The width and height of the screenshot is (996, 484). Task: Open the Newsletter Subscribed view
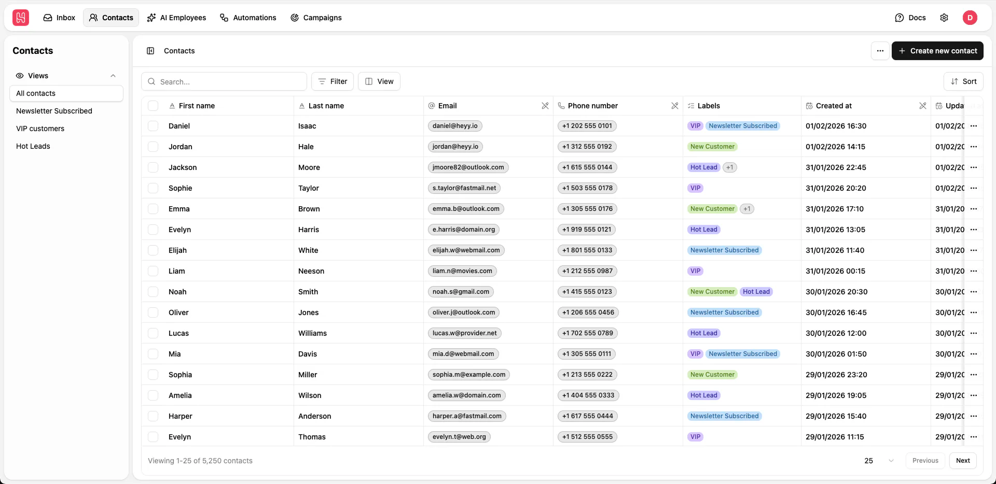coord(66,111)
